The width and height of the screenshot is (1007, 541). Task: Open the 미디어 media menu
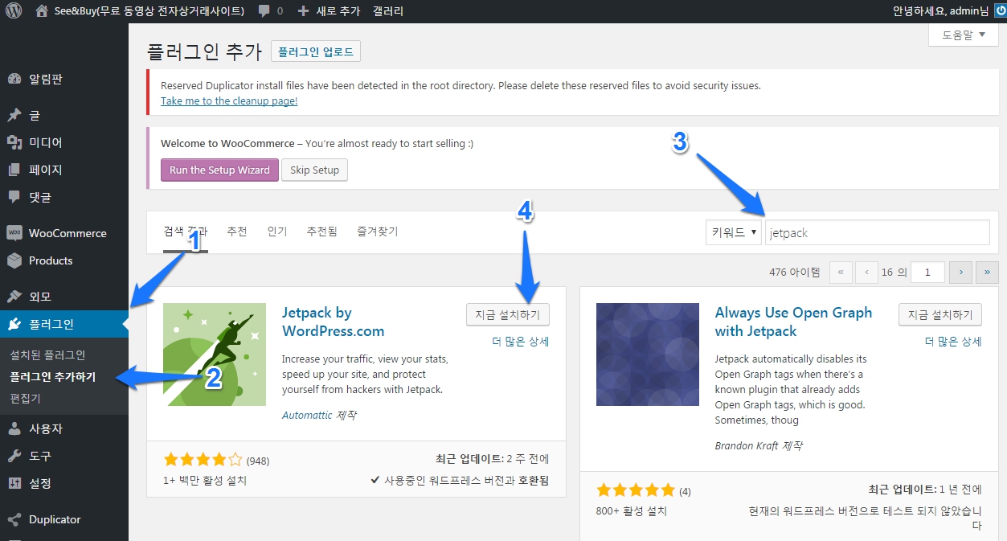[x=45, y=142]
